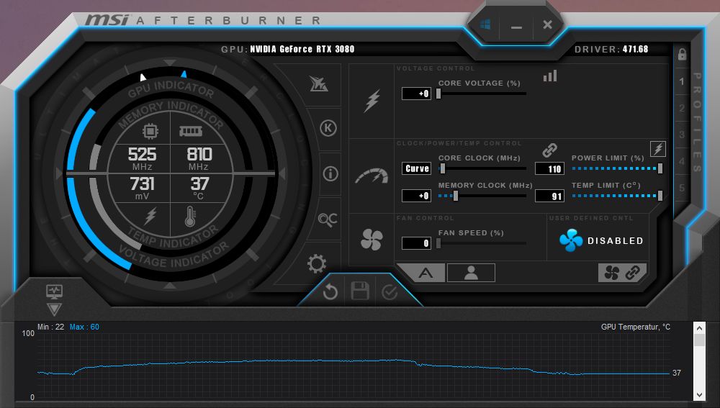720x408 pixels.
Task: Click the GPU name NVIDIA GeForce RTX 3080
Action: tap(302, 49)
